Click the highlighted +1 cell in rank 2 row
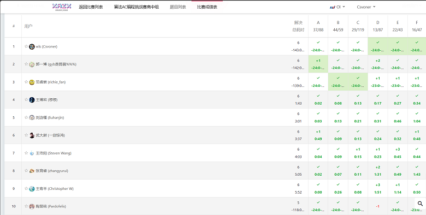This screenshot has width=426, height=215. coord(318,64)
